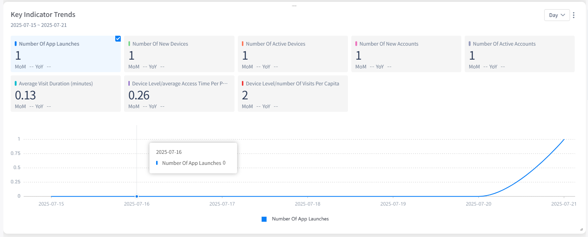Image resolution: width=588 pixels, height=237 pixels.
Task: Click the blue legend square icon
Action: pos(264,219)
